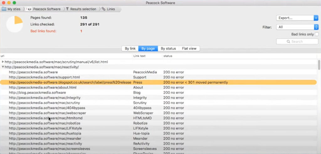Focus the Search field
The image size is (321, 154).
[x=297, y=41]
